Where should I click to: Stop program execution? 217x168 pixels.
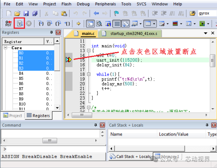coord(29,24)
